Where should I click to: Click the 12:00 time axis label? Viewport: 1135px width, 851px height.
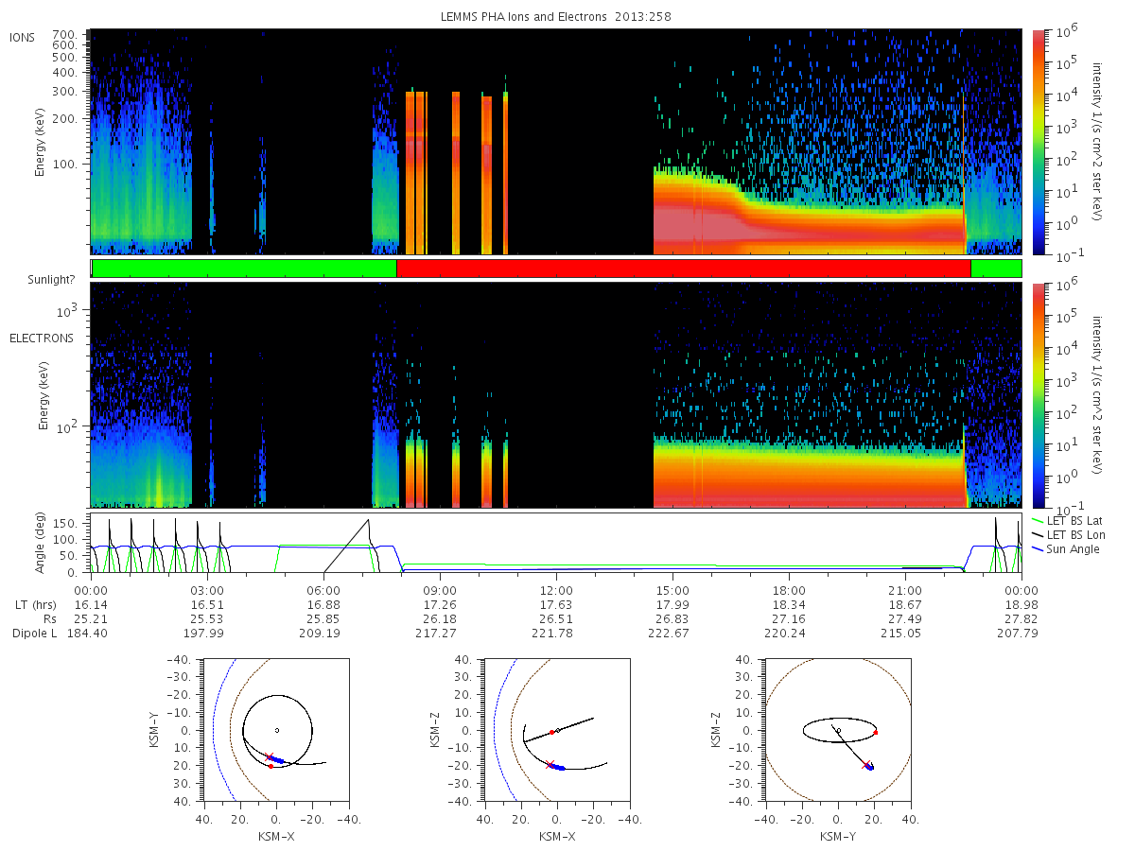pyautogui.click(x=556, y=588)
